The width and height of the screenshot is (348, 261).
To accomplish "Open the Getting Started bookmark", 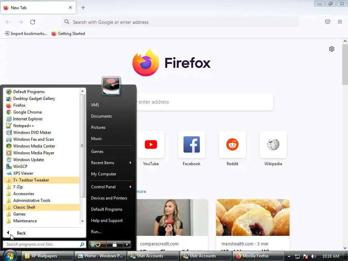I will click(68, 34).
